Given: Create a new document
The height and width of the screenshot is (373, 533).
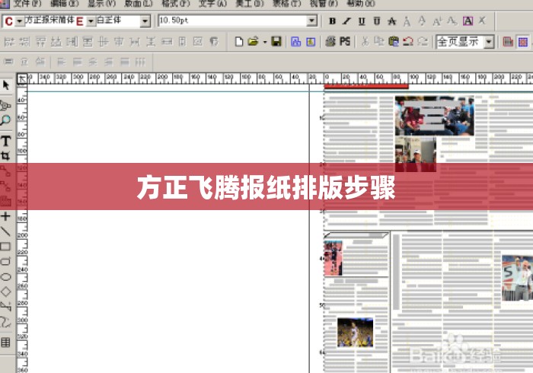Looking at the screenshot, I should (239, 42).
